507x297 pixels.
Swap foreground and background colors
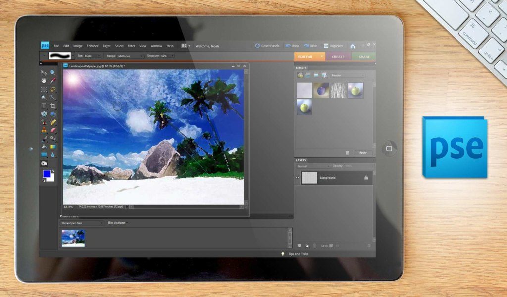[53, 171]
